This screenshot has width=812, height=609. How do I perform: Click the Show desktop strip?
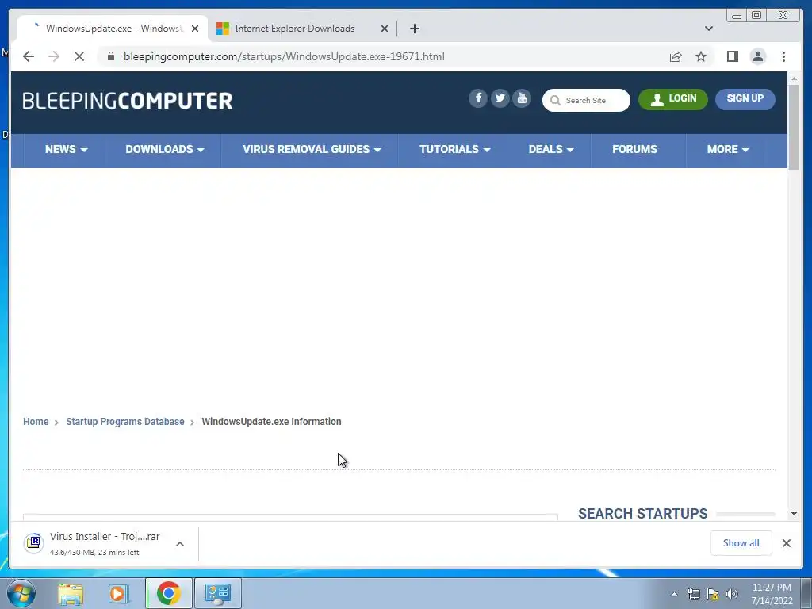point(806,594)
